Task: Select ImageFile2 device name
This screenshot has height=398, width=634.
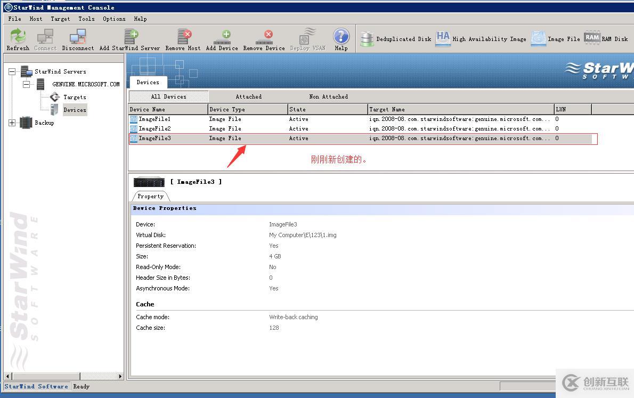Action: (x=155, y=128)
